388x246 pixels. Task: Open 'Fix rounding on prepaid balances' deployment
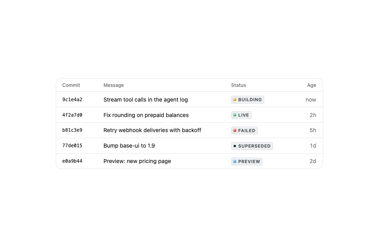[146, 115]
